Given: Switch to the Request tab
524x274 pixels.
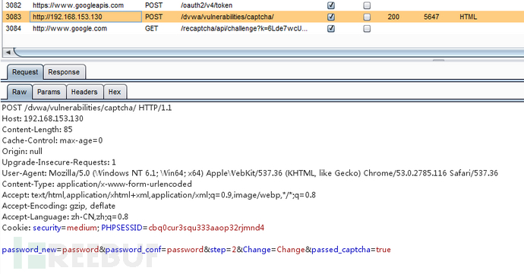Looking at the screenshot, I should [25, 72].
